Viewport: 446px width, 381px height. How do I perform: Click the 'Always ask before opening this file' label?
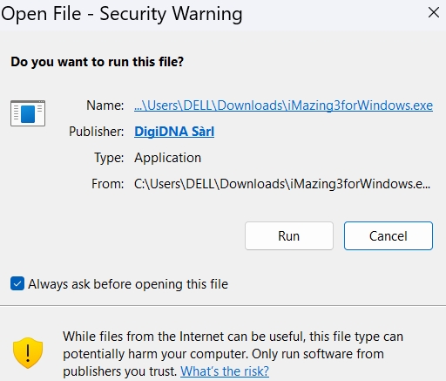128,284
